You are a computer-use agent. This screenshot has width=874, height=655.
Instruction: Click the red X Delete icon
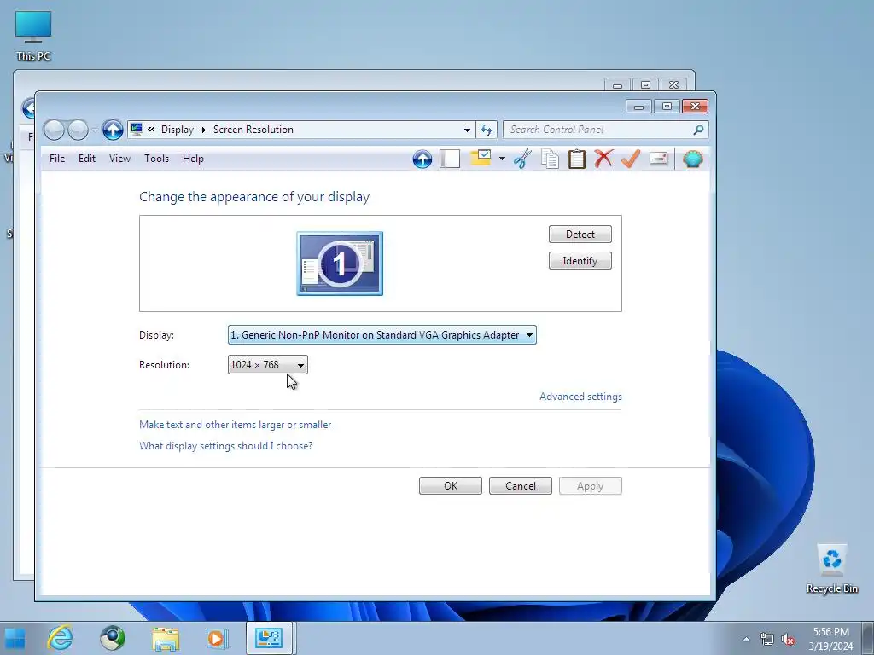click(x=603, y=159)
